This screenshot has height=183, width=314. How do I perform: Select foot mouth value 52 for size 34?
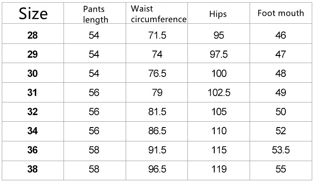(x=280, y=131)
